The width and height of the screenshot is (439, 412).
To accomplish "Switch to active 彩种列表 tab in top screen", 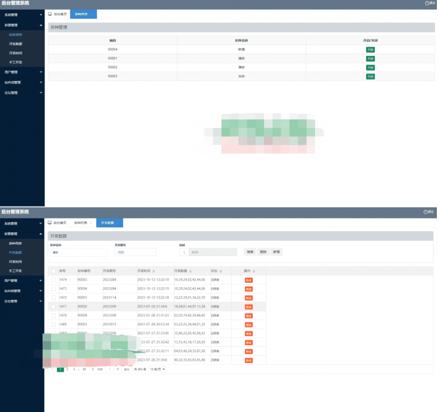I will [84, 14].
